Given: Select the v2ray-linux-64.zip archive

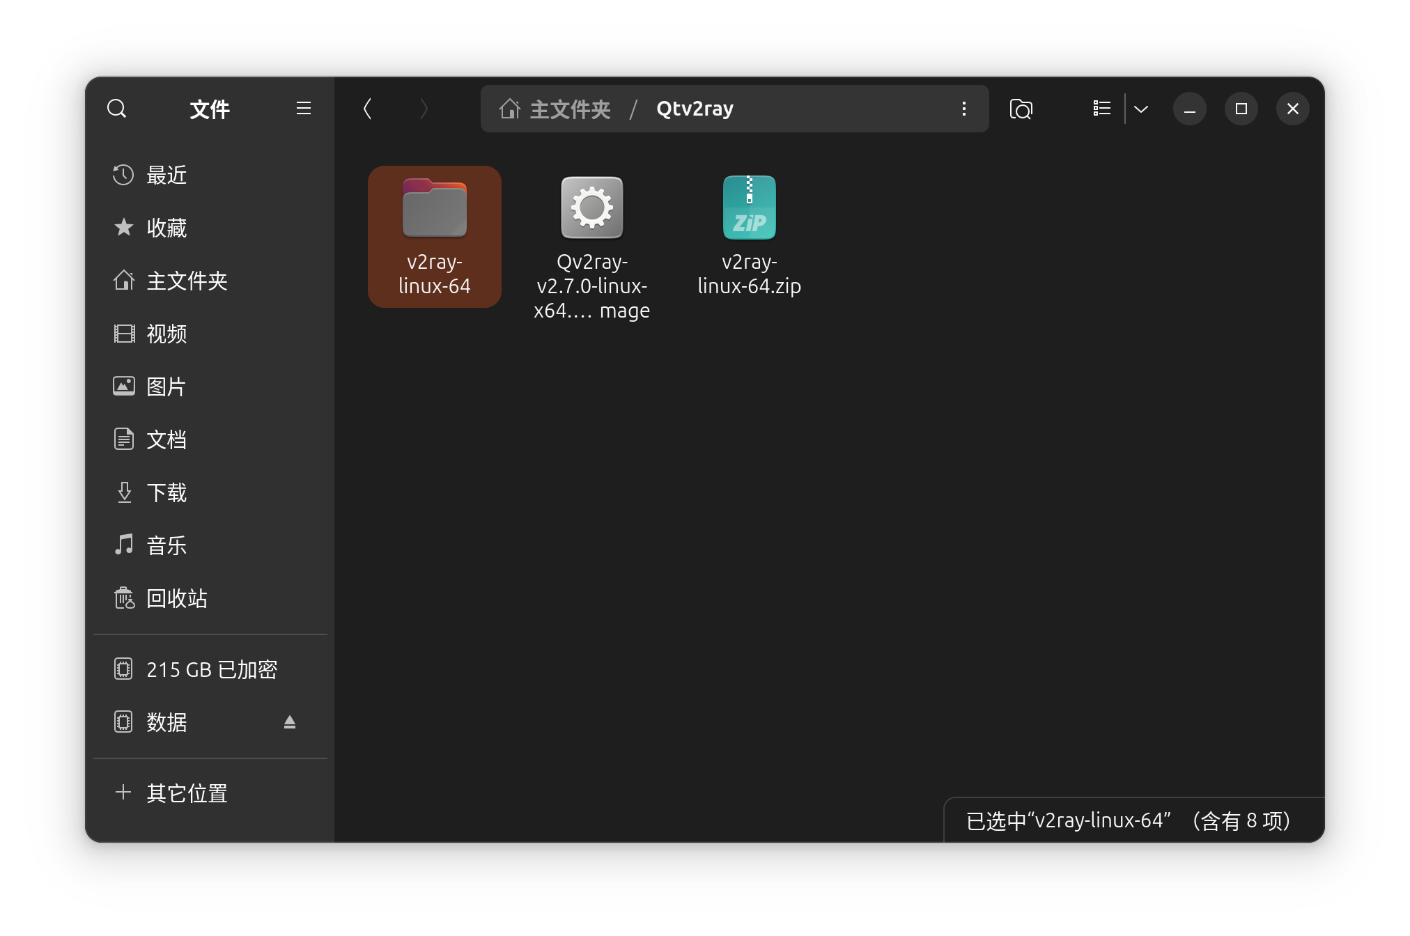Looking at the screenshot, I should point(750,237).
